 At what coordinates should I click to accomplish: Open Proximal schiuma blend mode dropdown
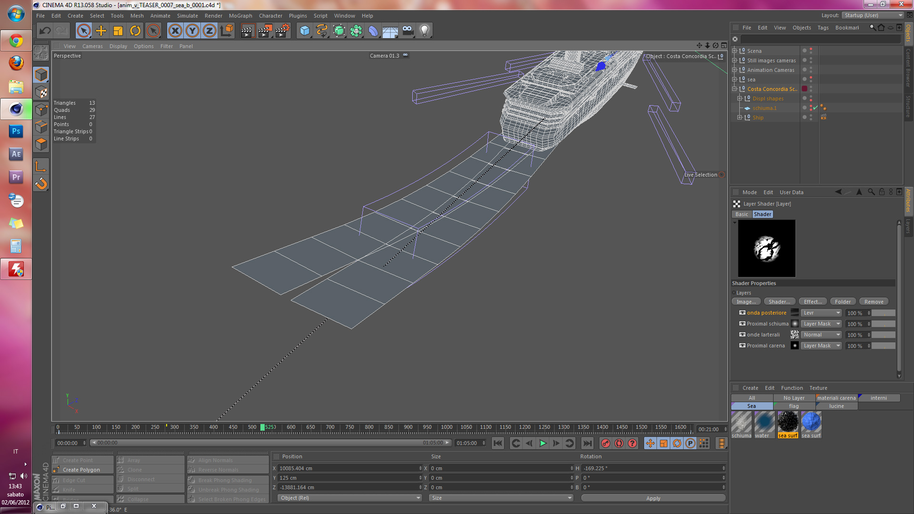pos(821,324)
